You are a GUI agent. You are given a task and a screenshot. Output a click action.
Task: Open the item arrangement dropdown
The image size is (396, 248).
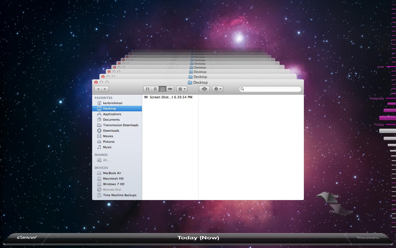pyautogui.click(x=182, y=89)
